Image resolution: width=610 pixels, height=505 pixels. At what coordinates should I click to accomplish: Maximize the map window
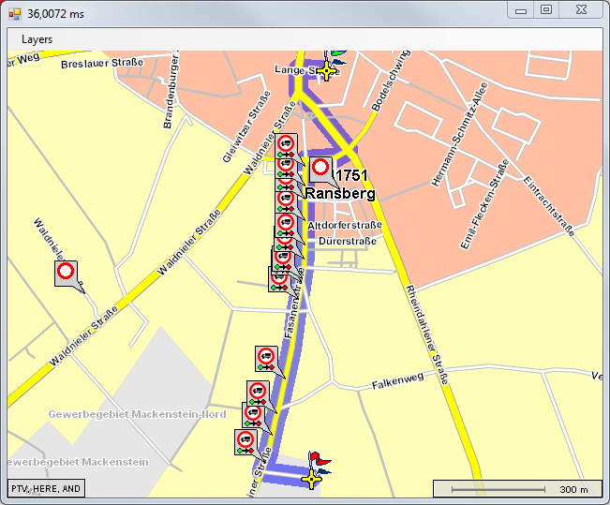(546, 9)
